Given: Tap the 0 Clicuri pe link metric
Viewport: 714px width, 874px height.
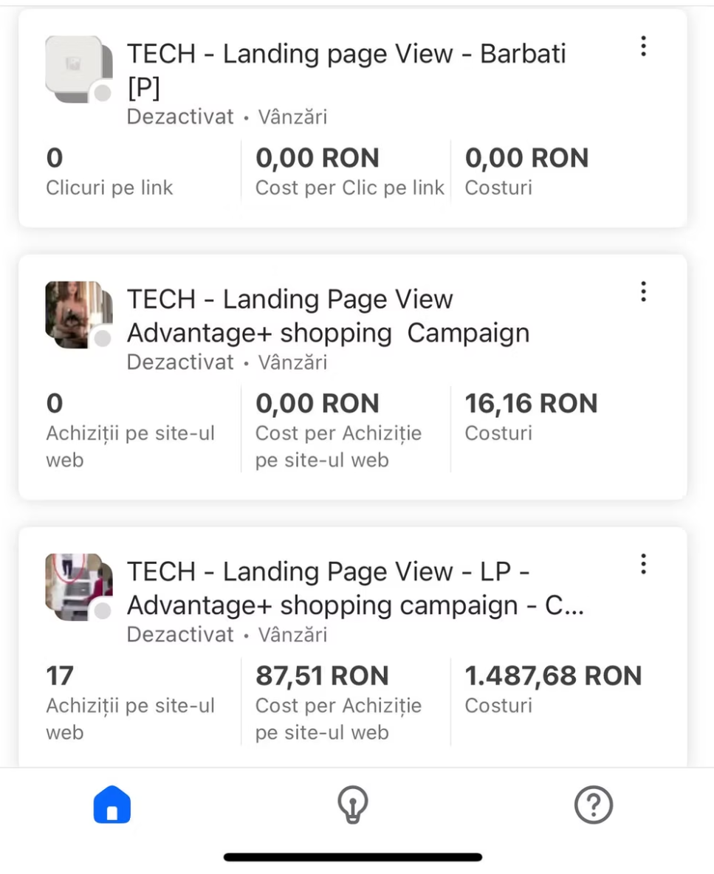Looking at the screenshot, I should (109, 172).
